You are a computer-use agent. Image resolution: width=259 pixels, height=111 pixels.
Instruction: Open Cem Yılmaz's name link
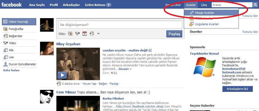coord(66,92)
